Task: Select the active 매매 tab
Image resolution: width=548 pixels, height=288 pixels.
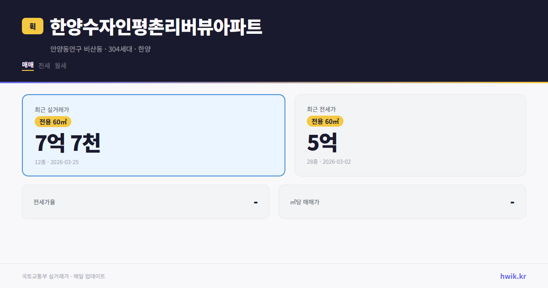Action: click(x=27, y=66)
